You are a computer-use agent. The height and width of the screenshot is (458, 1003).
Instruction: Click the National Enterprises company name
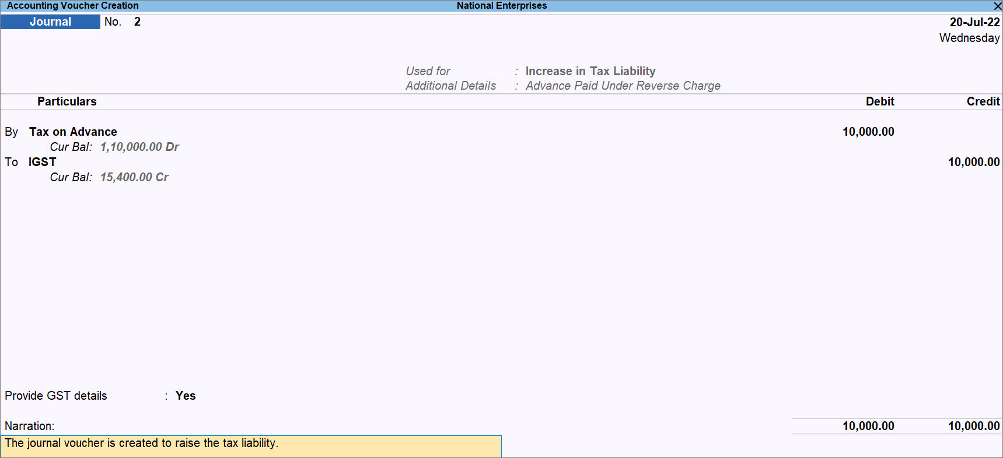(x=502, y=6)
